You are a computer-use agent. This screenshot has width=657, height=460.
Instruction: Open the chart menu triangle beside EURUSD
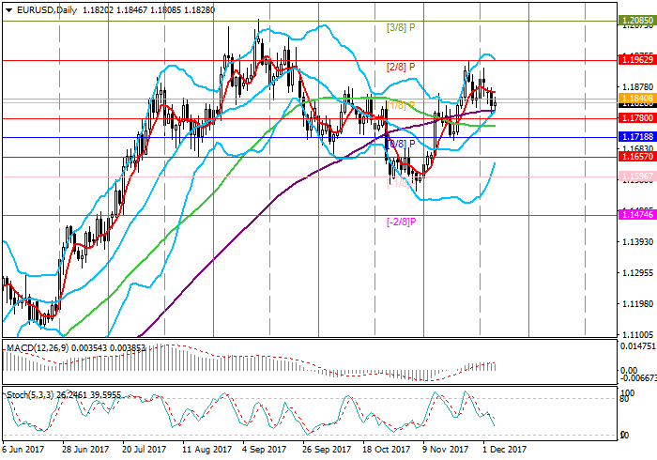(x=8, y=10)
